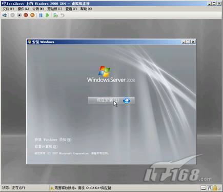Viewport: 223px width, 192px height.
Task: Click the grayed-out Start toolbar icon
Action: (12, 15)
